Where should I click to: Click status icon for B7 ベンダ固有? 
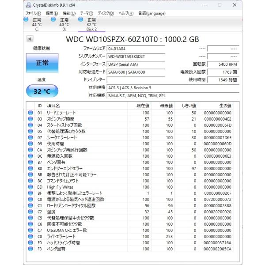(x=30, y=162)
